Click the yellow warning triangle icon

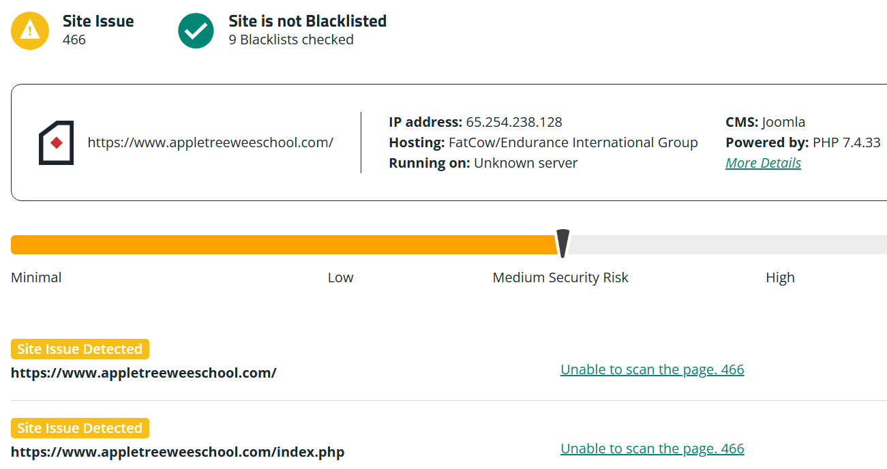[30, 30]
